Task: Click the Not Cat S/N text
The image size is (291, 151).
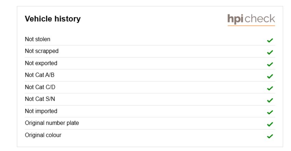Action: (x=40, y=99)
